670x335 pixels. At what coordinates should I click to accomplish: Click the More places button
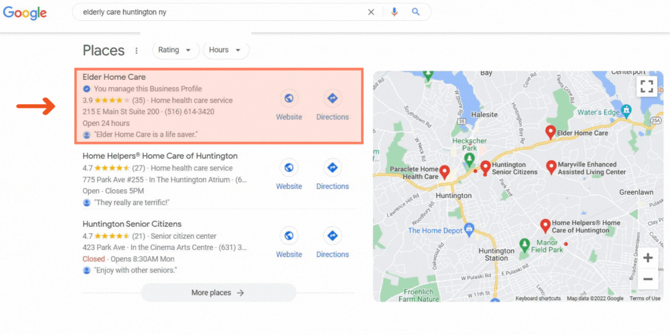(x=218, y=293)
